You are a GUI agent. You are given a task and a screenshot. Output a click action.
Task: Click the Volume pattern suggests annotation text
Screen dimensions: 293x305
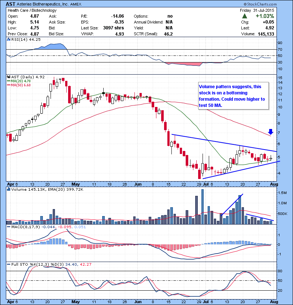click(232, 96)
